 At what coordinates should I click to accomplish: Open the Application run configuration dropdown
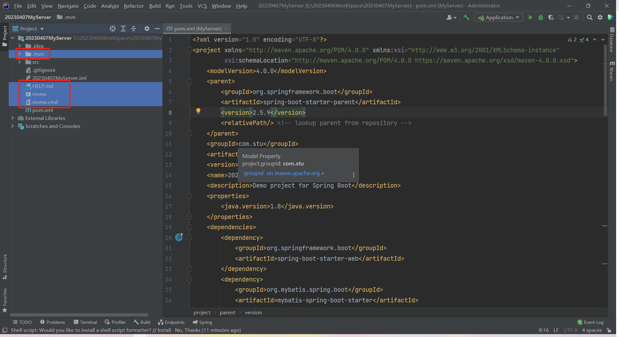[499, 18]
